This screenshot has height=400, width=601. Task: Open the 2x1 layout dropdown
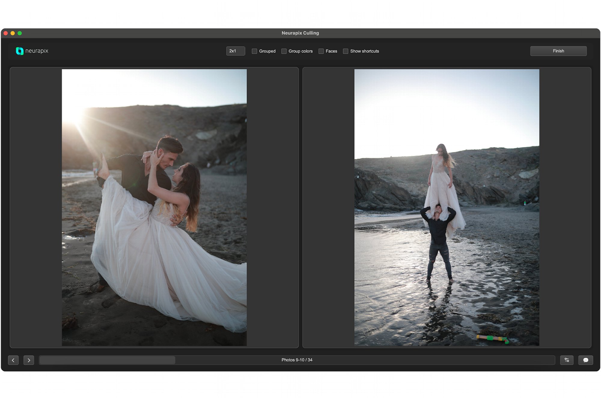click(x=236, y=51)
